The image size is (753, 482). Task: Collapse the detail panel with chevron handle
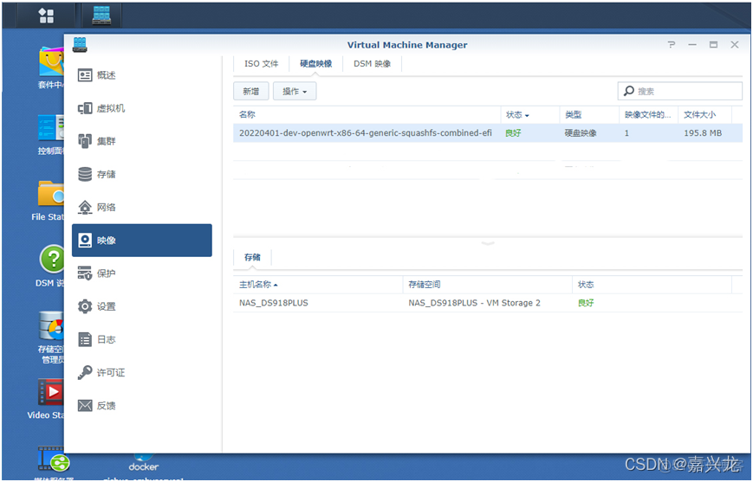[x=488, y=243]
